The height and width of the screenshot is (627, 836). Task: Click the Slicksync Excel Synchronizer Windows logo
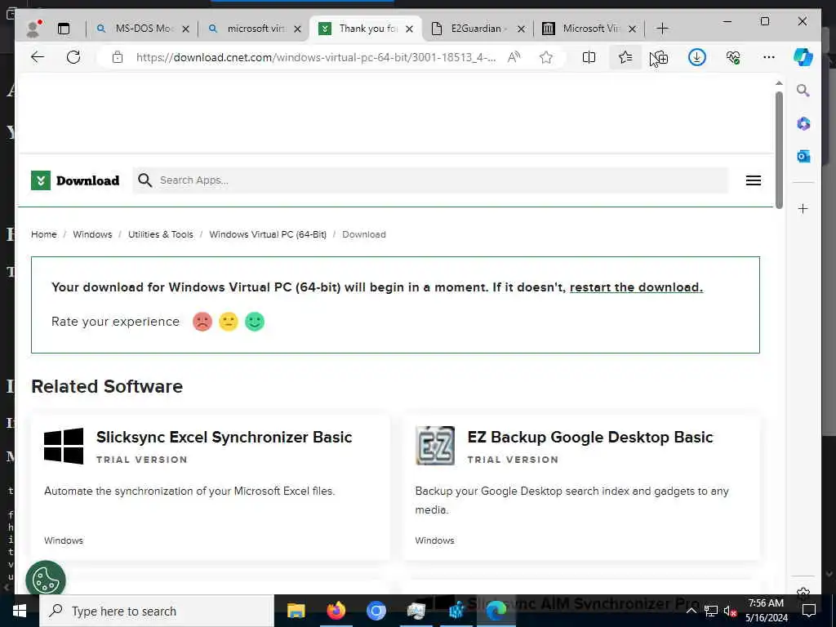(64, 446)
